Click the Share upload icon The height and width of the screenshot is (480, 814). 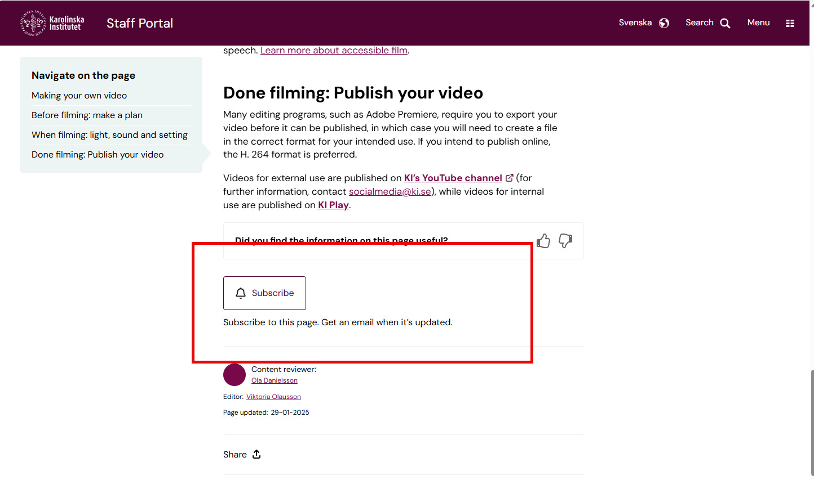pyautogui.click(x=256, y=454)
